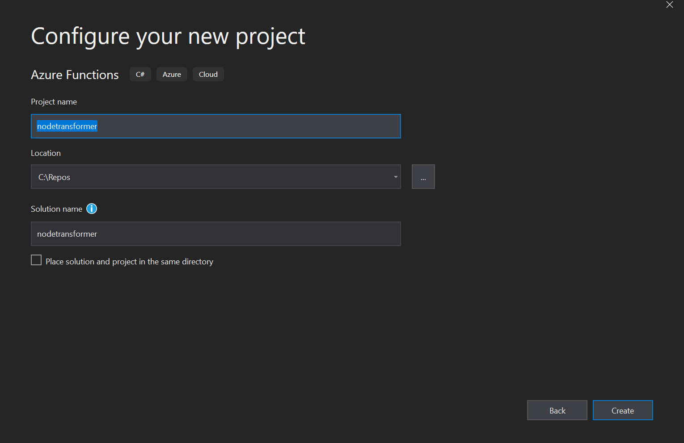Click the browse location ellipsis button
This screenshot has width=684, height=443.
(x=423, y=177)
